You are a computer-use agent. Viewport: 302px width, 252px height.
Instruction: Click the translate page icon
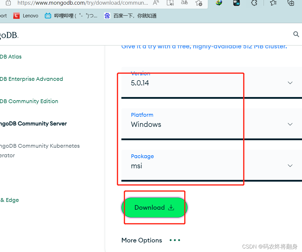tap(184, 3)
